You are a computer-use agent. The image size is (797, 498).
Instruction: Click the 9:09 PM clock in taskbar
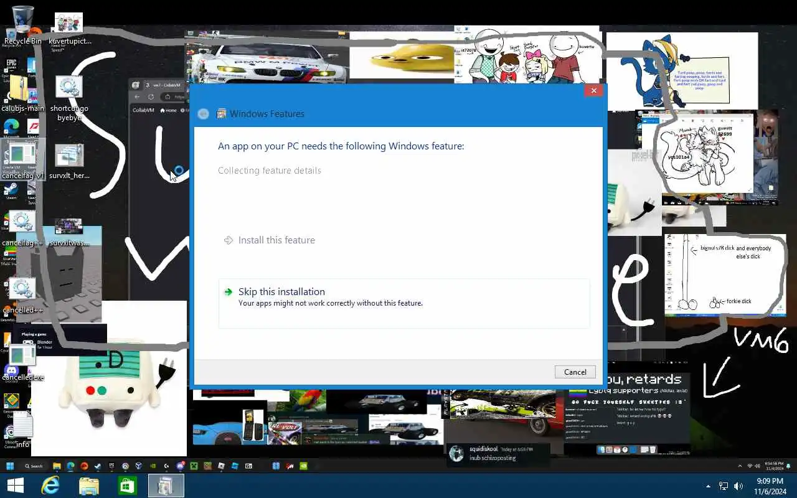pos(770,486)
